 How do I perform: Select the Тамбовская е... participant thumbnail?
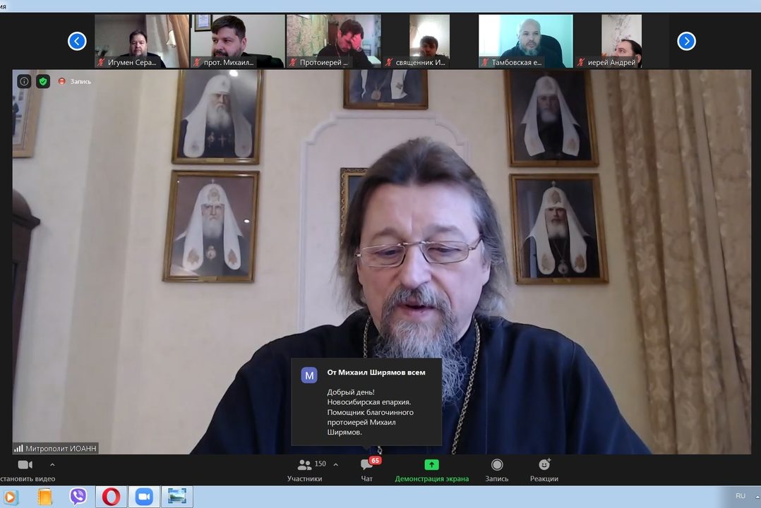tap(525, 41)
